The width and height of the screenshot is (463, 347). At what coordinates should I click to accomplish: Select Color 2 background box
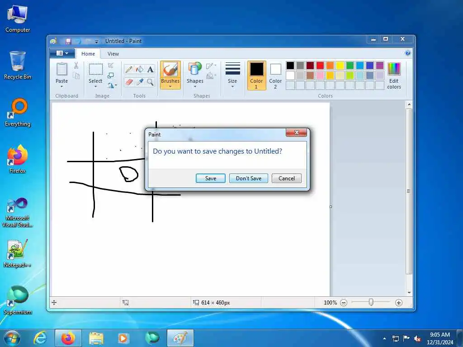(275, 75)
